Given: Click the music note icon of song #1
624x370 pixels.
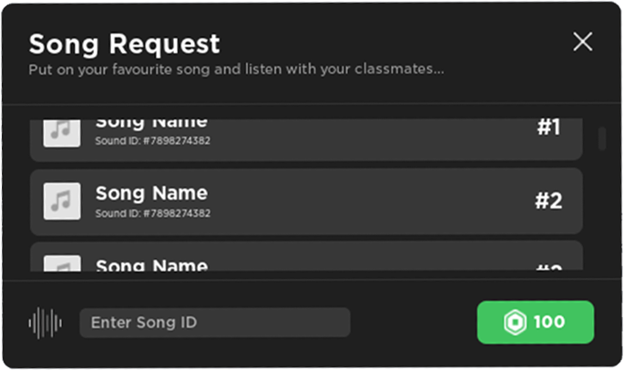Looking at the screenshot, I should 63,130.
